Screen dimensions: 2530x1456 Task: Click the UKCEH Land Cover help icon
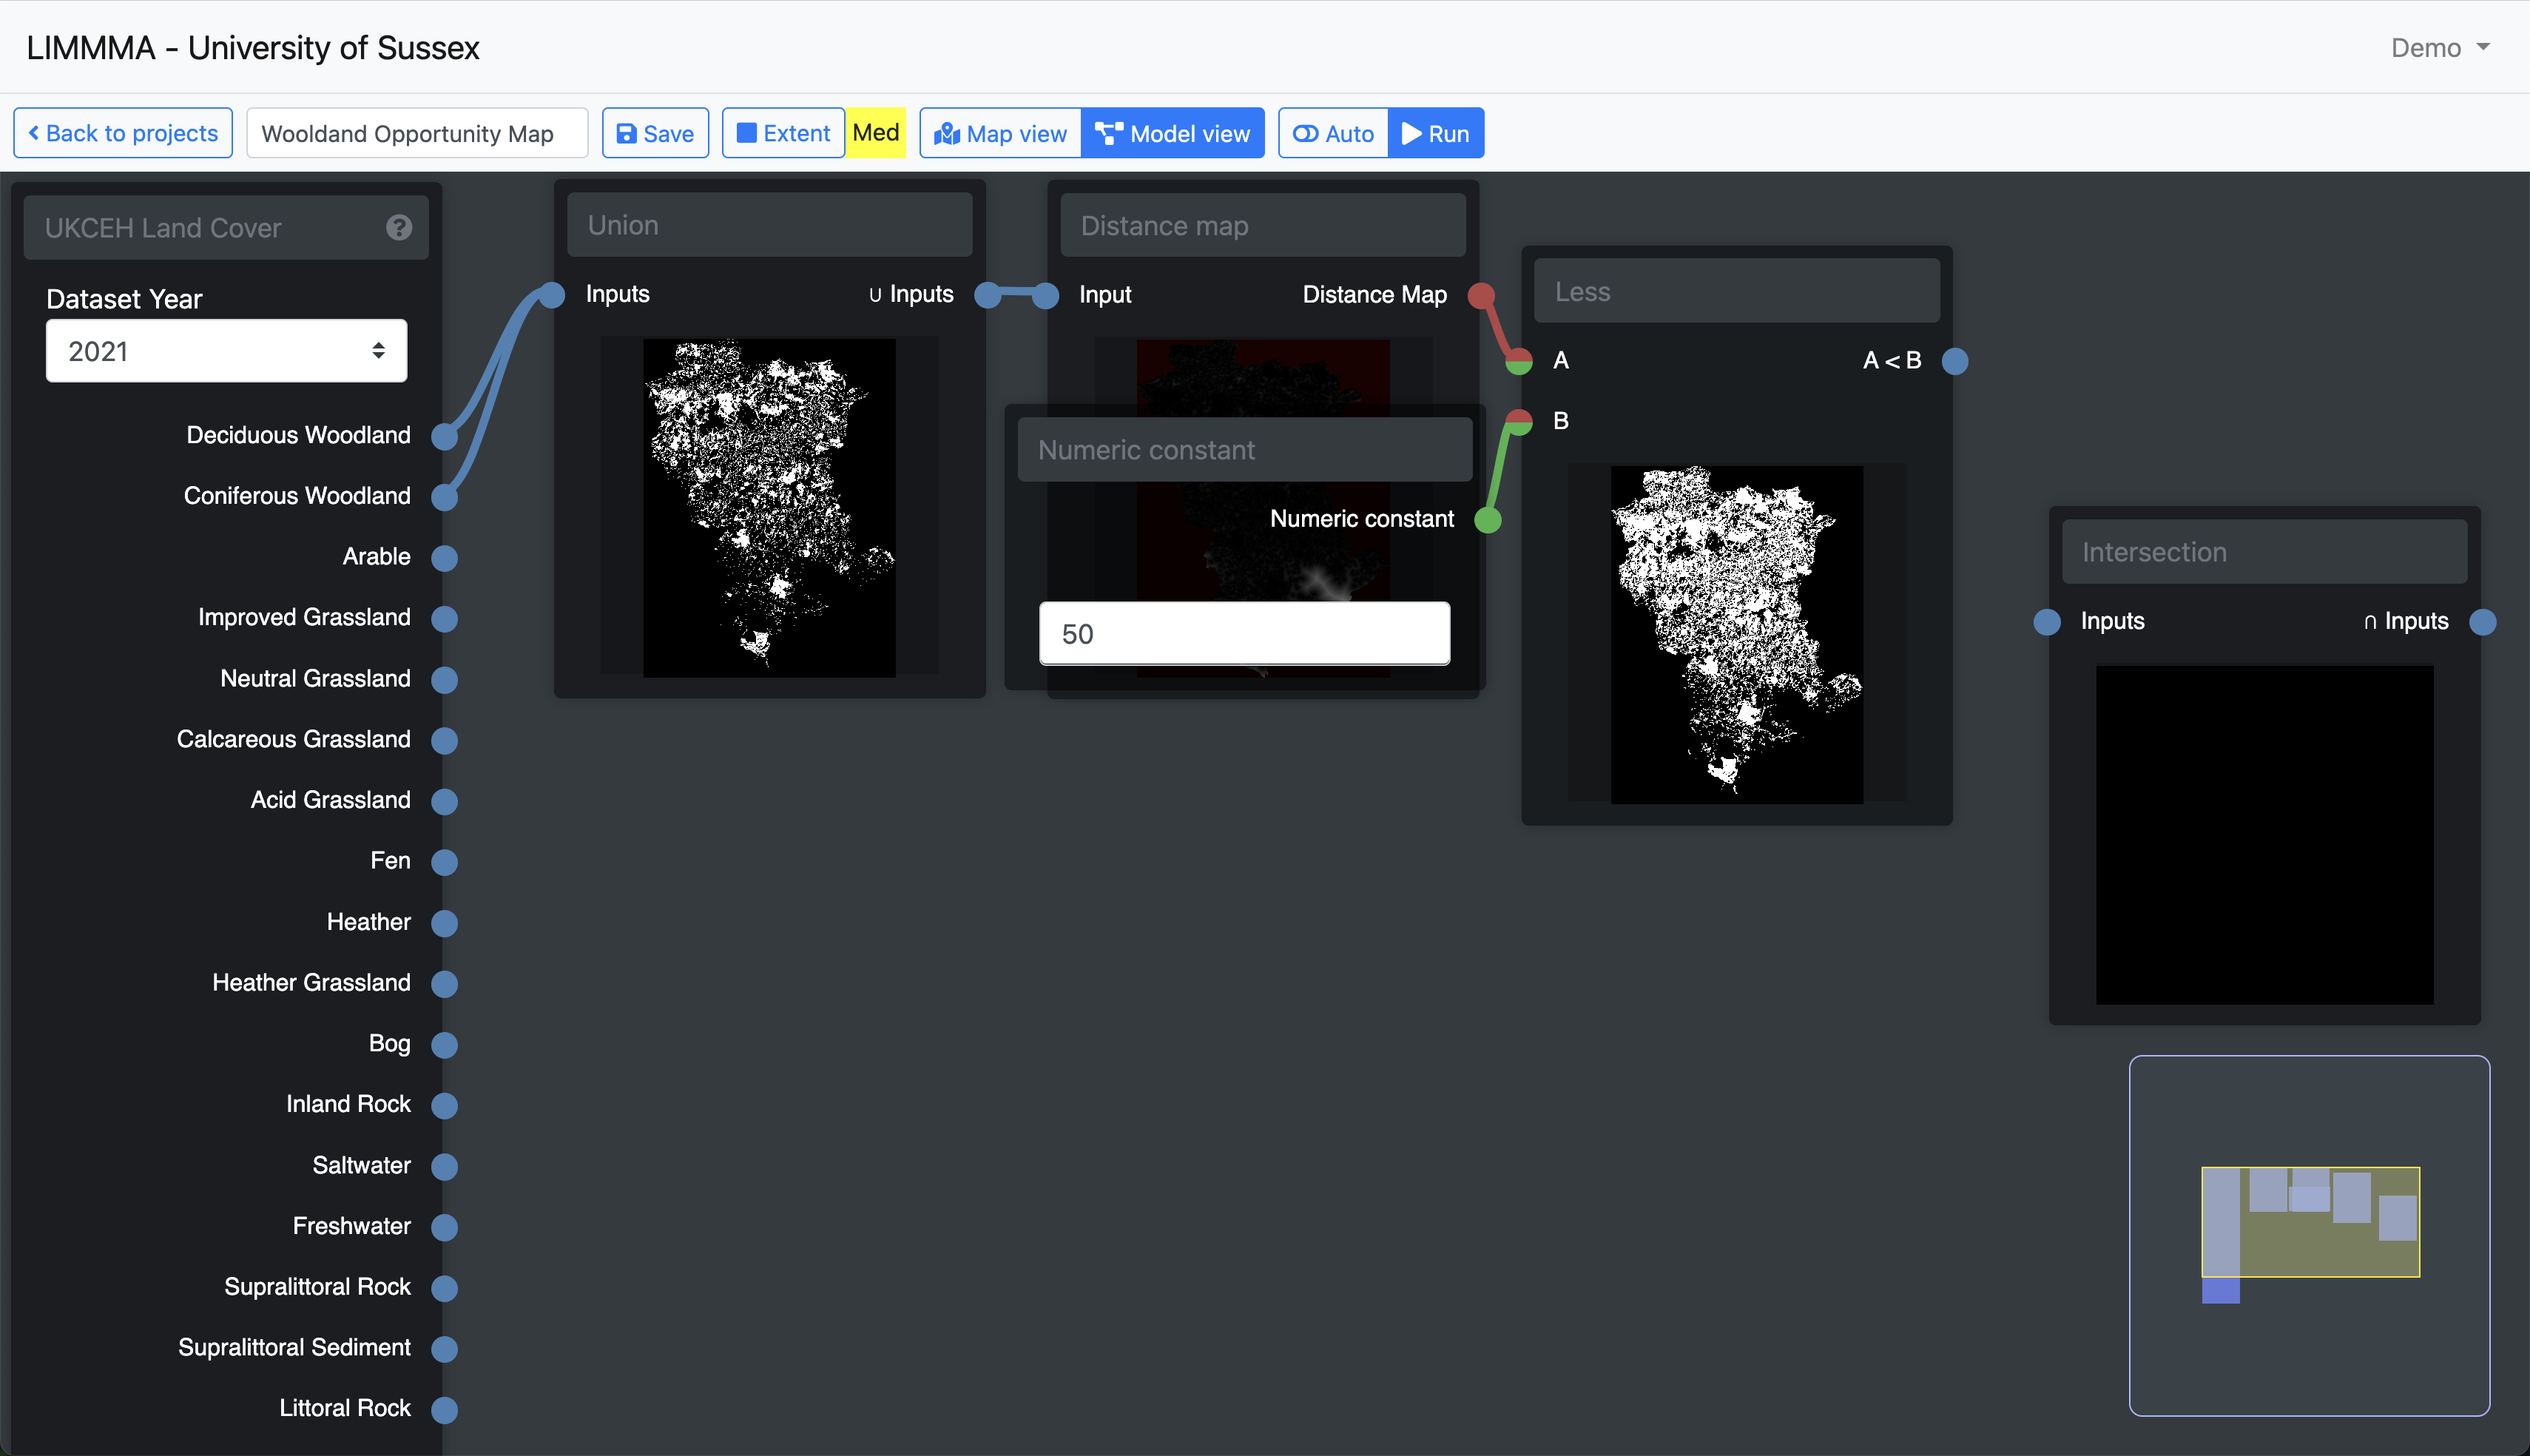(x=399, y=228)
